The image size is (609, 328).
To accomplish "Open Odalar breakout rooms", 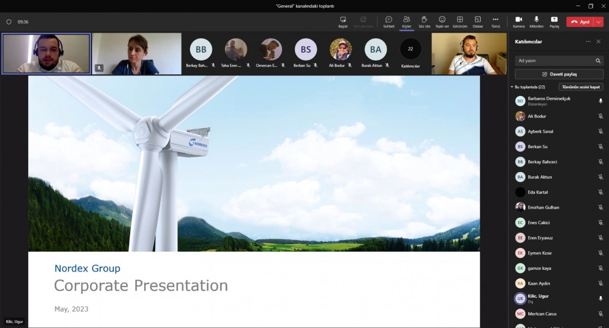I will tap(477, 20).
